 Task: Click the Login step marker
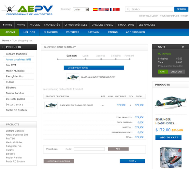click(86, 59)
